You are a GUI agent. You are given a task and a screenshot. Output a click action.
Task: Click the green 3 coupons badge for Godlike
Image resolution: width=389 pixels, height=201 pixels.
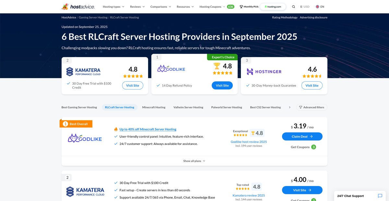(313, 147)
